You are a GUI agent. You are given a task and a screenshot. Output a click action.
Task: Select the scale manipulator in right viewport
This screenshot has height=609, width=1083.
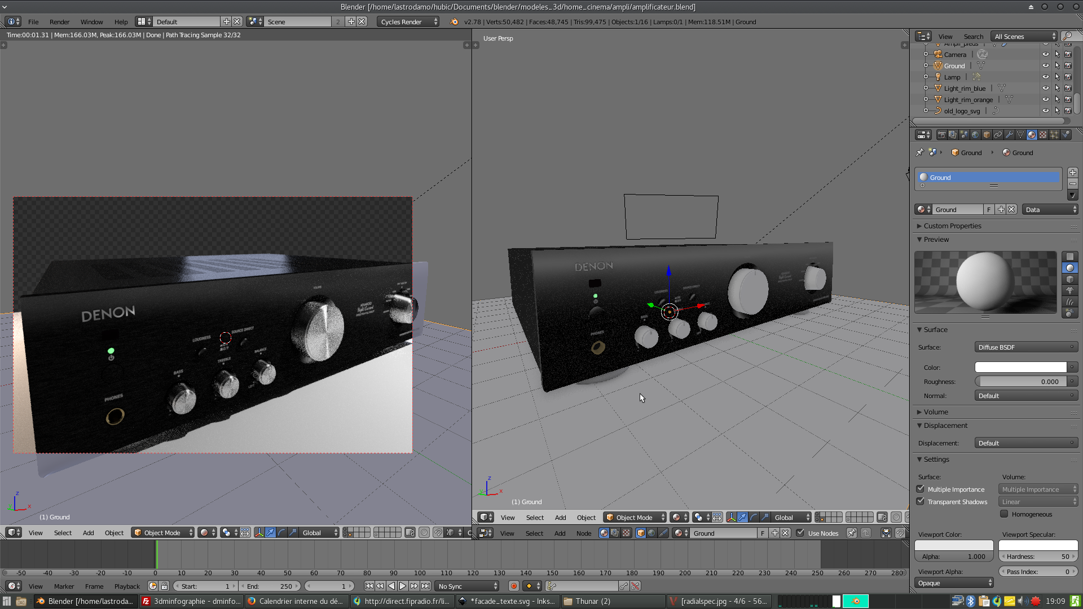(x=765, y=517)
